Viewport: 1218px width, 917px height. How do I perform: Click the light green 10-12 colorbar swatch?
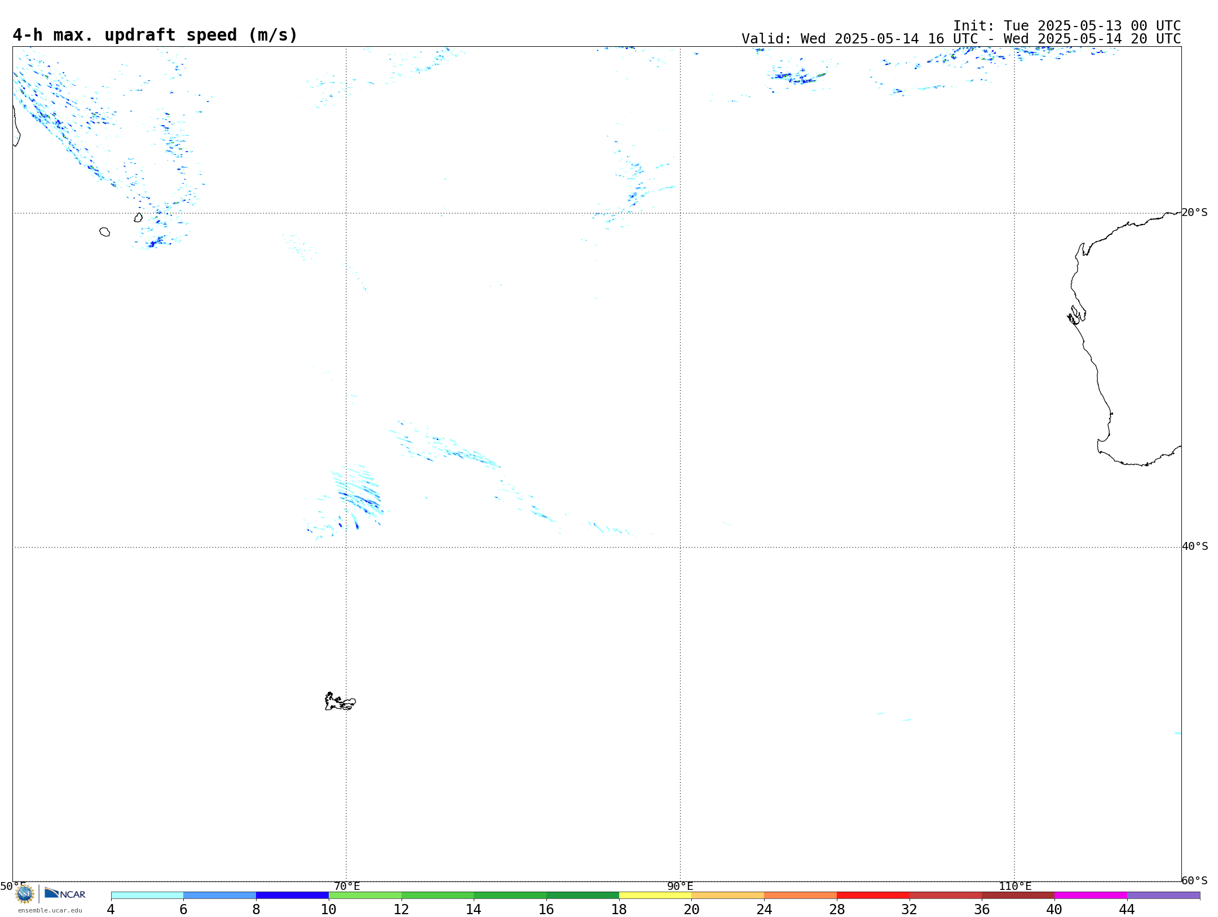[x=365, y=896]
